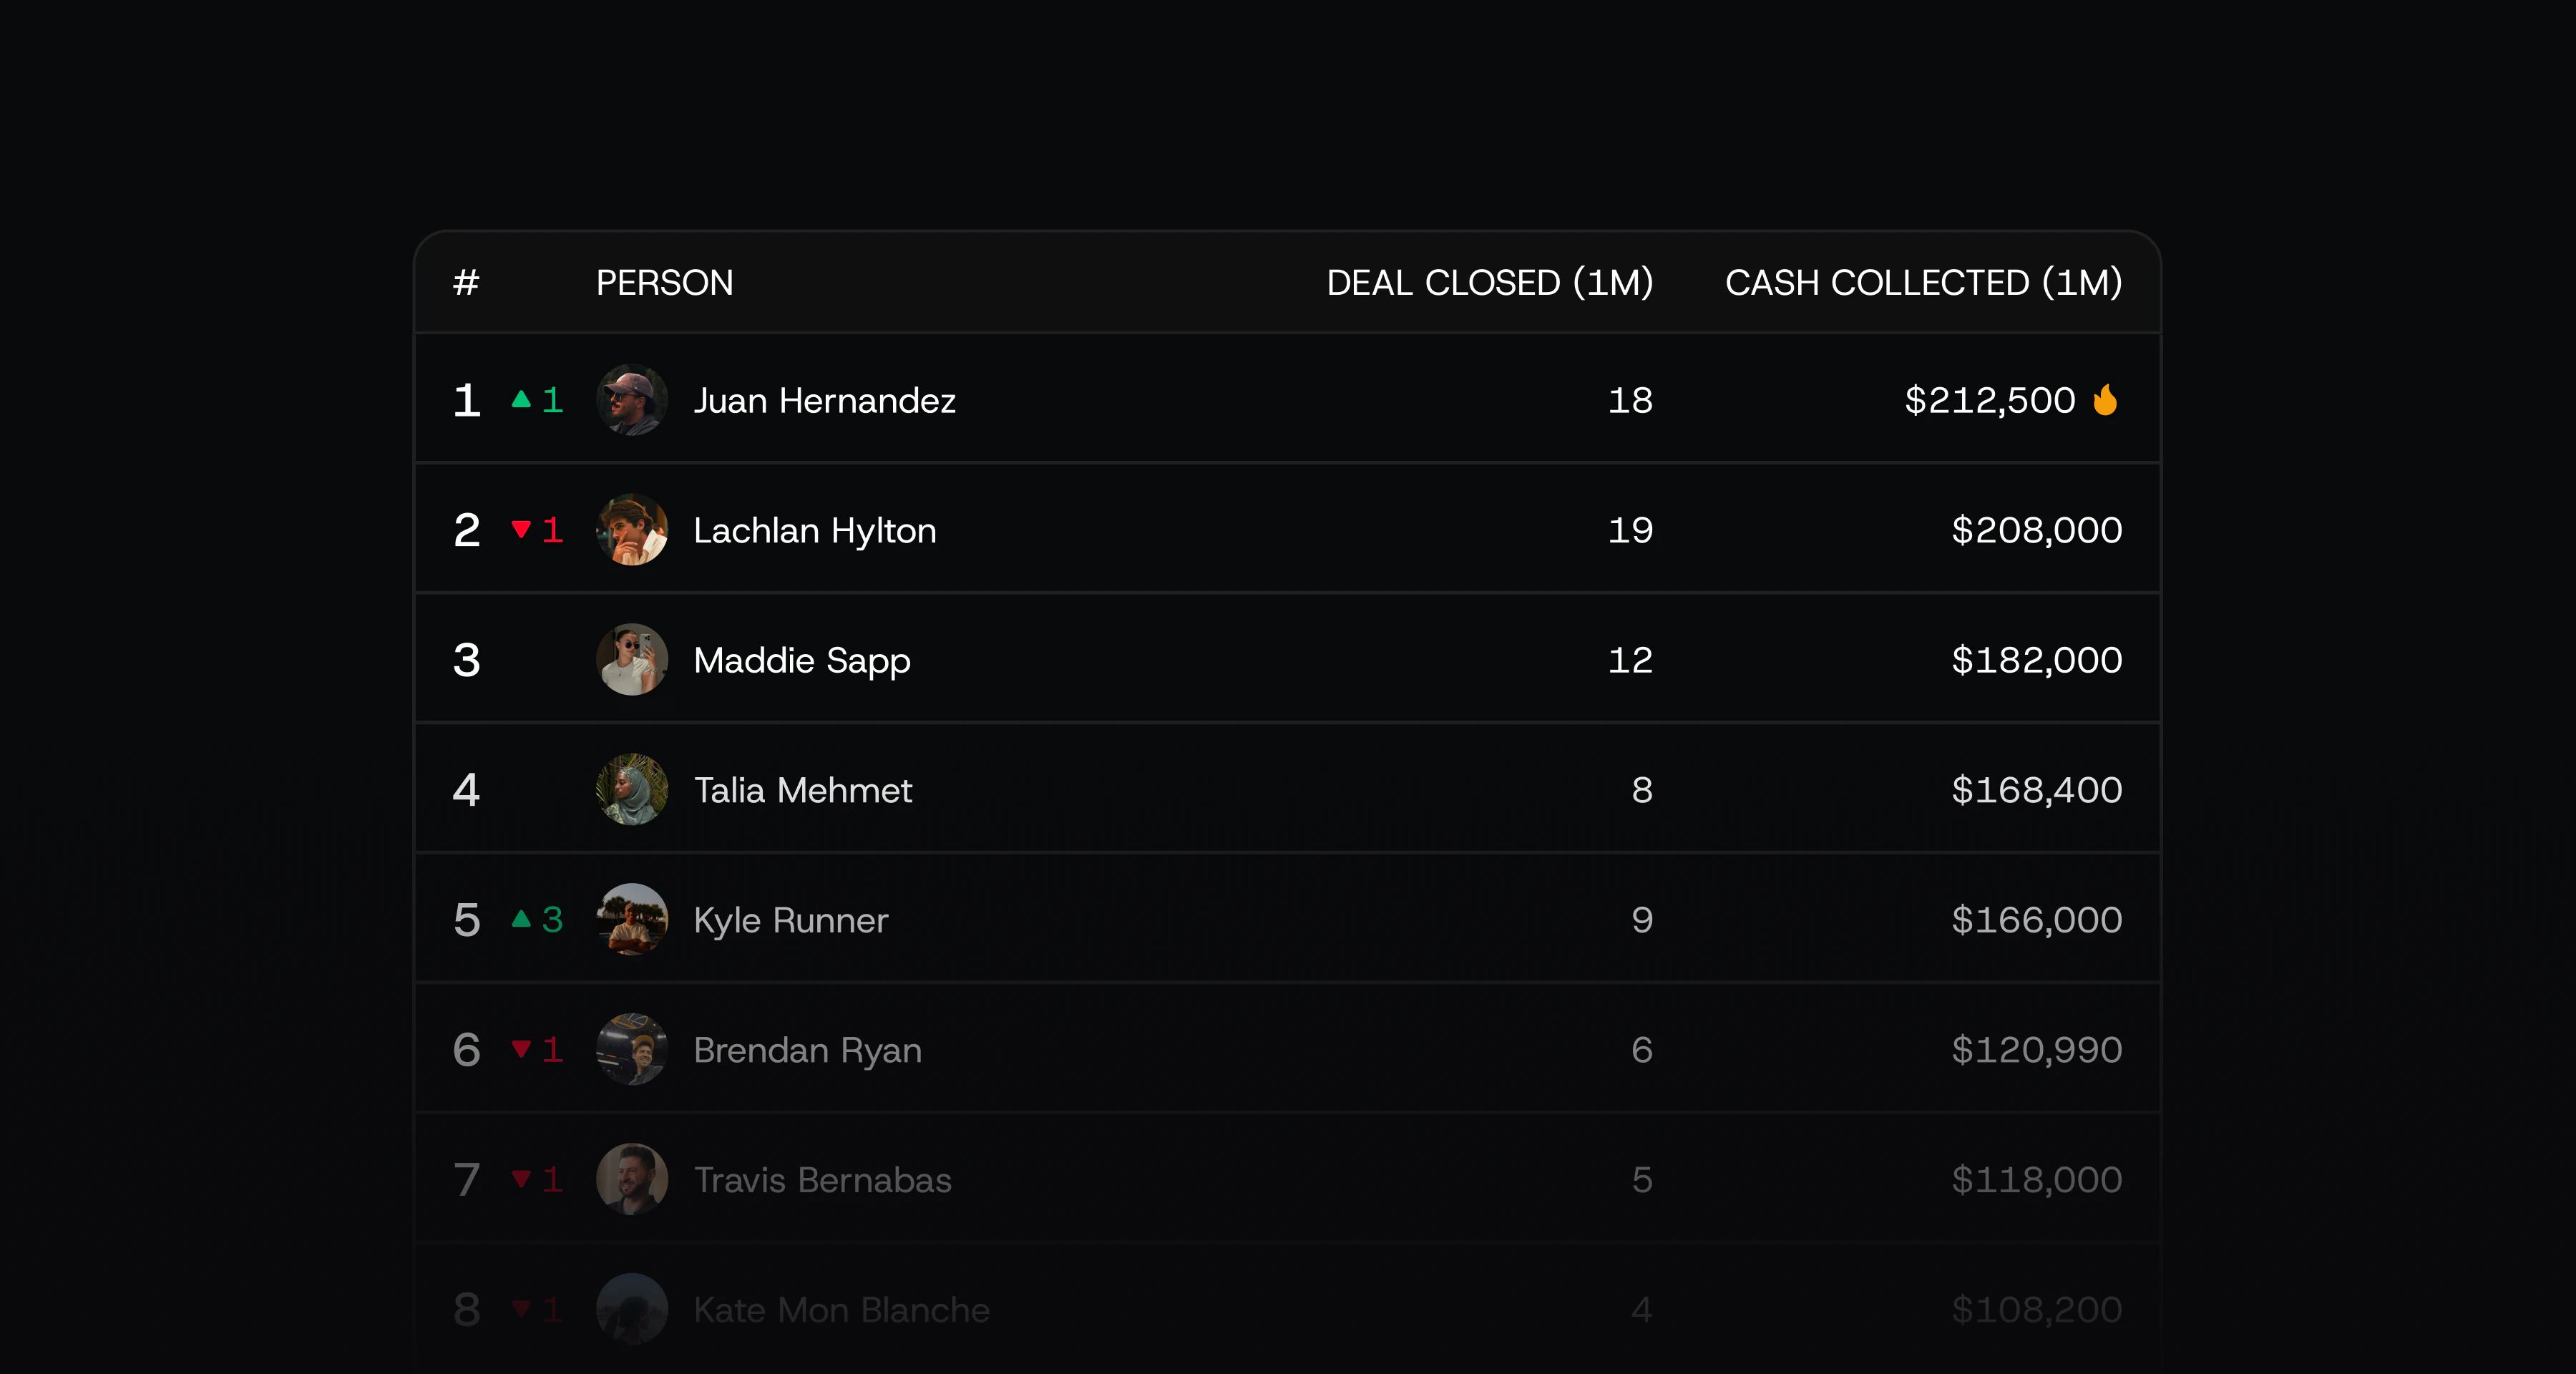This screenshot has height=1374, width=2576.
Task: Click the # rank column header
Action: [466, 283]
